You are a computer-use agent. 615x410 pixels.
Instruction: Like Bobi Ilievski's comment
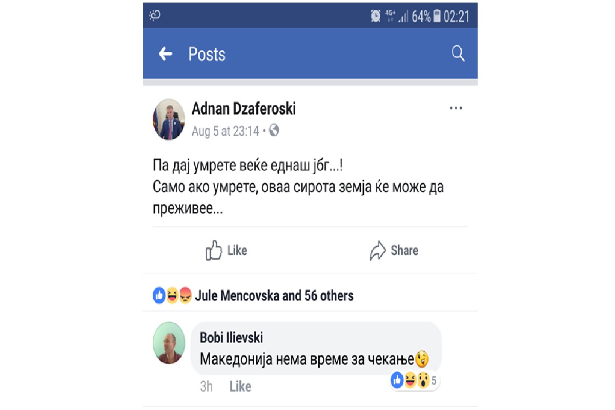[x=240, y=386]
